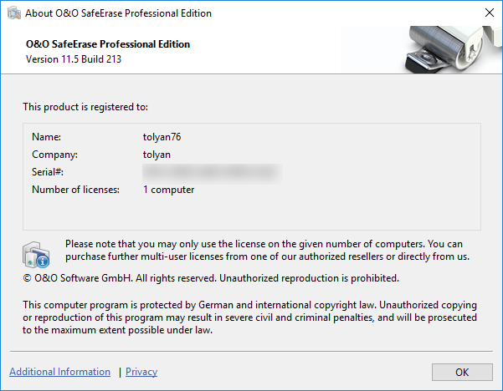Click the O&O Software GmbH copyright line
Screen dimensions: 503x391
(211, 278)
